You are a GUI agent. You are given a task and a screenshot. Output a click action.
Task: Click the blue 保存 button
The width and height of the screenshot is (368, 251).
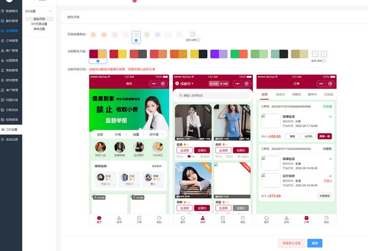point(315,243)
